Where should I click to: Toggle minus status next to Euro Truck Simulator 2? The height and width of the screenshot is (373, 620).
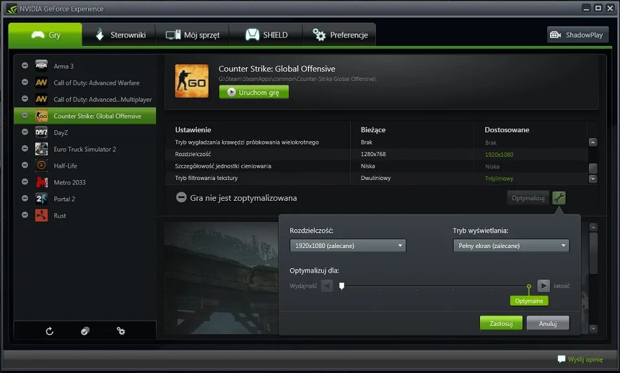25,148
